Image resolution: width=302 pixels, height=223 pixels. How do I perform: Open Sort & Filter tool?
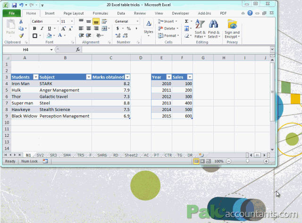point(200,29)
